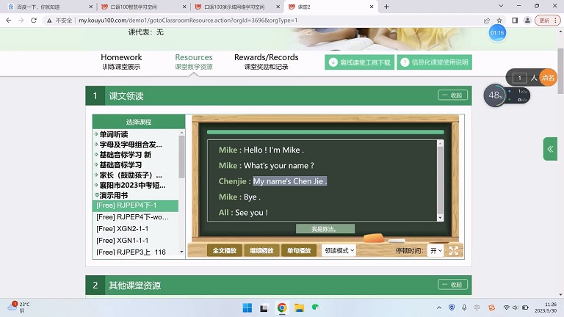Image resolution: width=564 pixels, height=317 pixels.
Task: Click the green double-arrow side panel icon
Action: tap(550, 148)
